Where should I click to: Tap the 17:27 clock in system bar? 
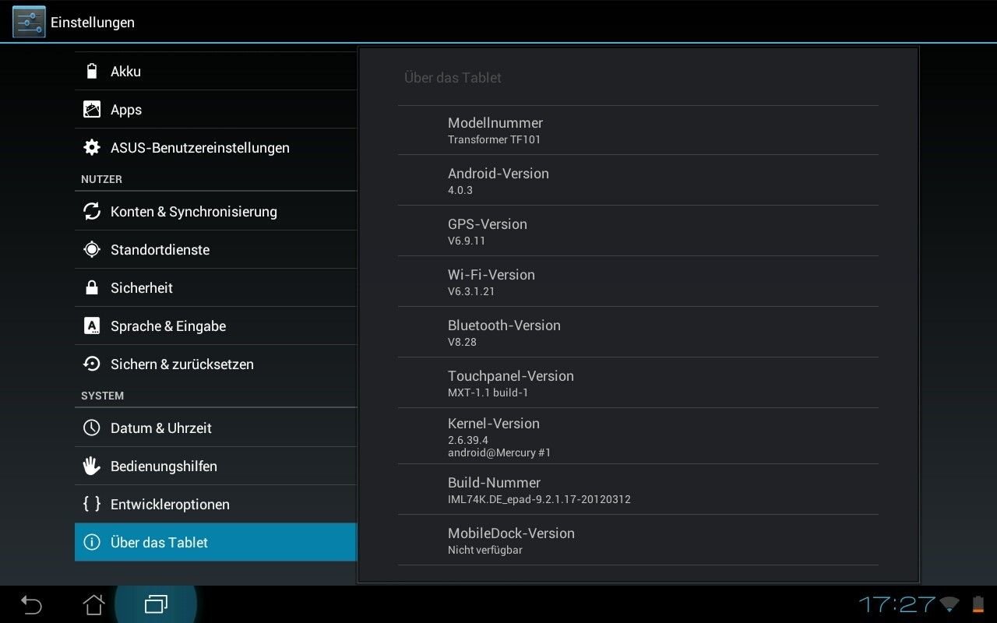point(897,604)
